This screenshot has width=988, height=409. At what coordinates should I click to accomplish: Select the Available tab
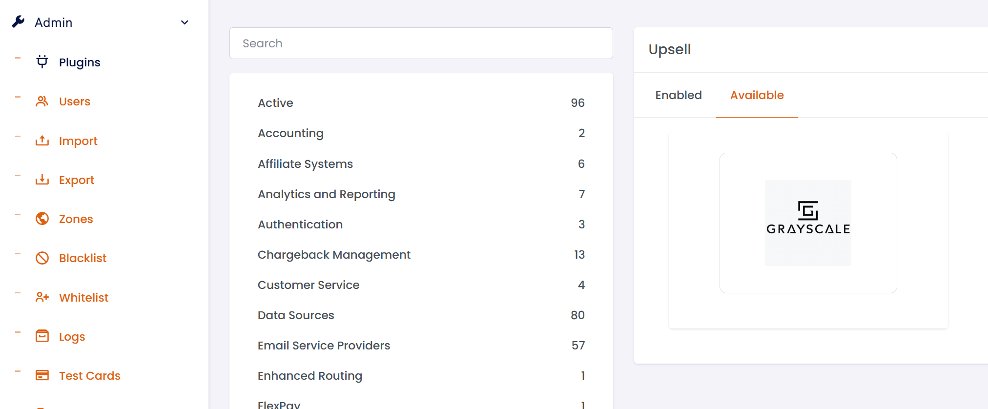click(x=757, y=95)
